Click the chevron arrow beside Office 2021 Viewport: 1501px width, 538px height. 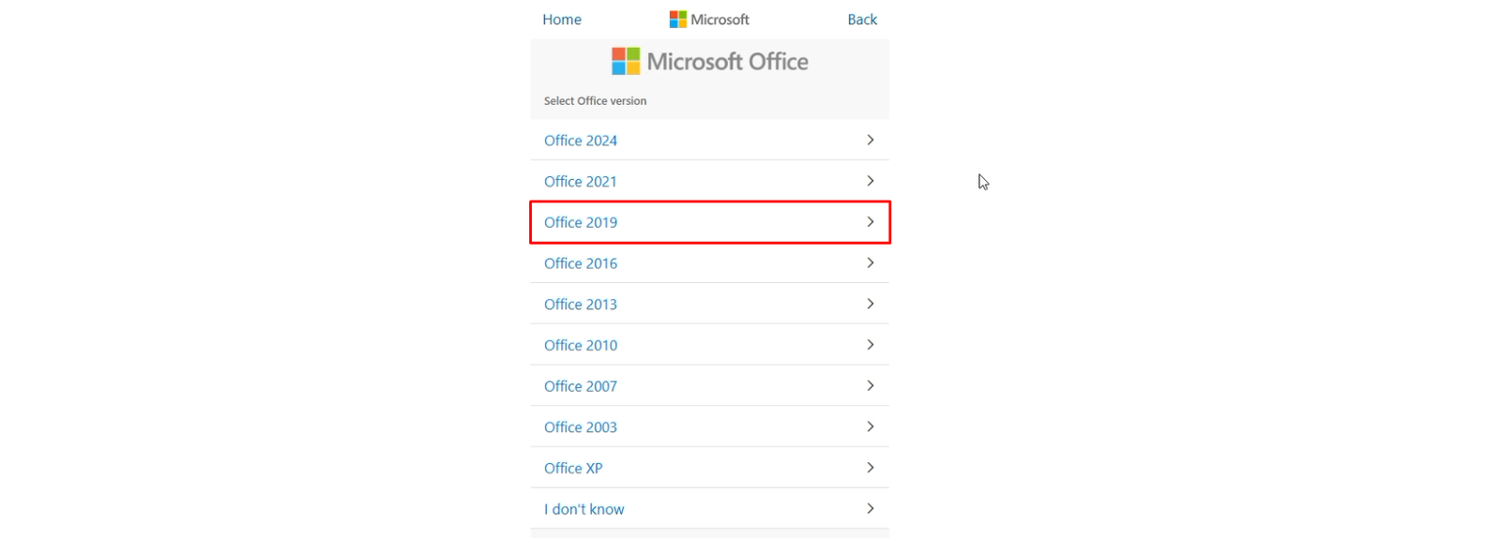click(871, 181)
